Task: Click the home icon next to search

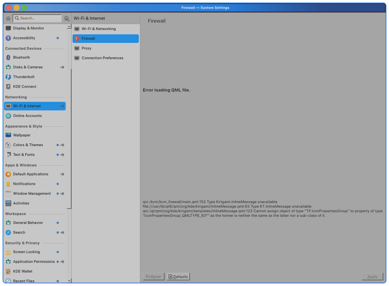Action: tap(8, 18)
